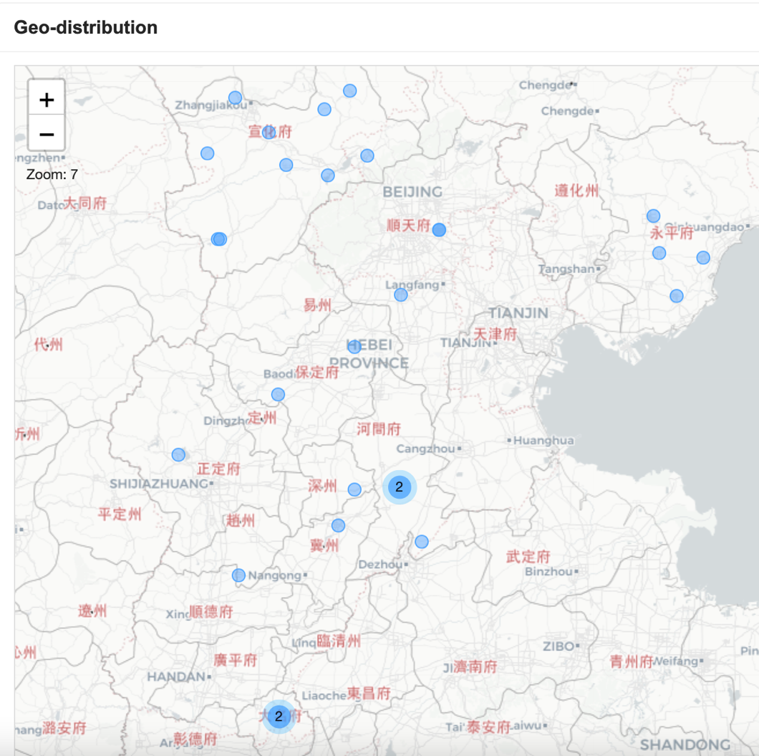This screenshot has height=756, width=759.
Task: Click the marker on Zhangjiakou label
Action: coord(236,98)
